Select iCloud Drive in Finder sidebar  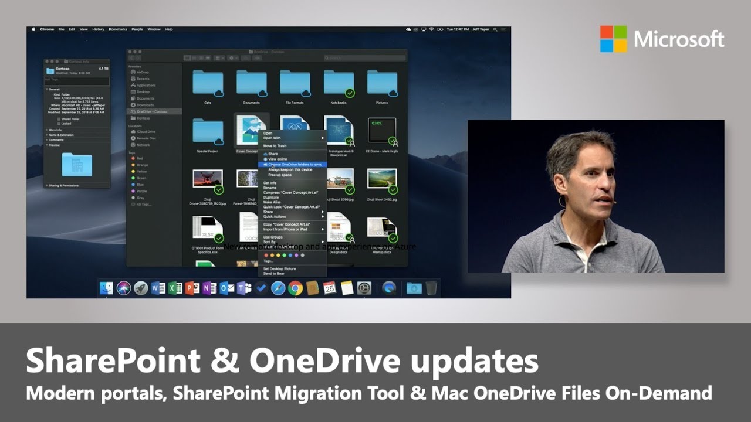[146, 132]
